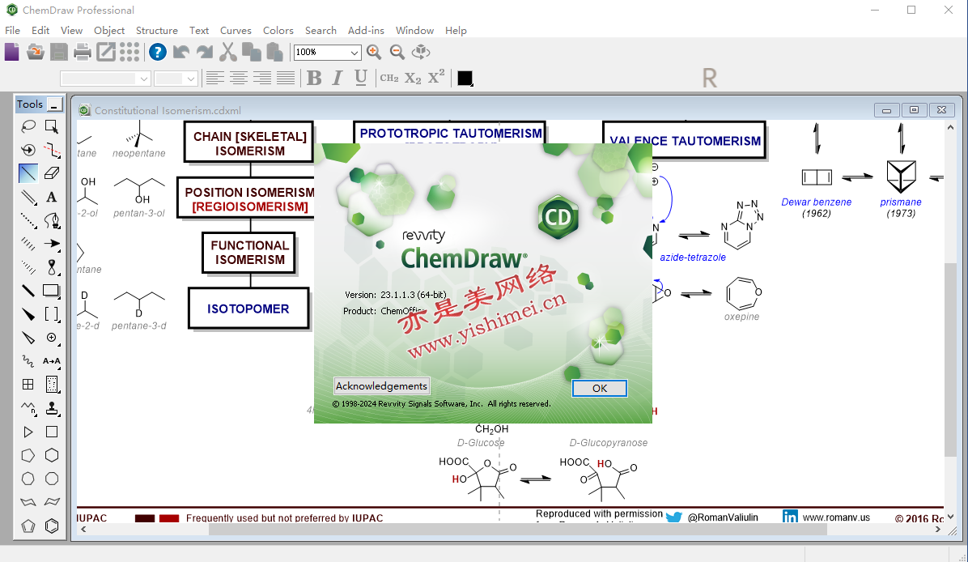This screenshot has height=562, width=968.
Task: Open the Structure menu
Action: click(157, 30)
